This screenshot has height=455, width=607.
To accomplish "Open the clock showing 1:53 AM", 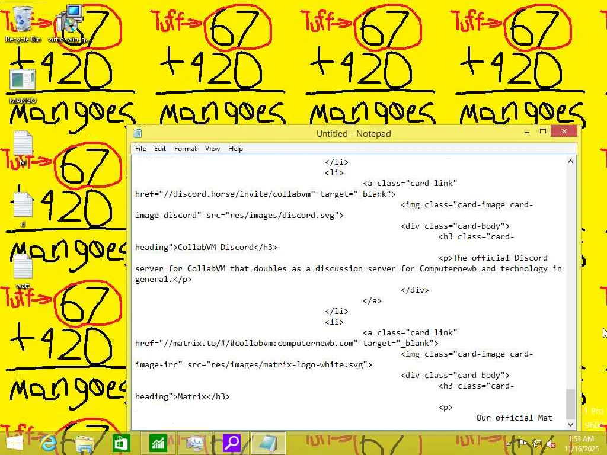I will click(581, 443).
